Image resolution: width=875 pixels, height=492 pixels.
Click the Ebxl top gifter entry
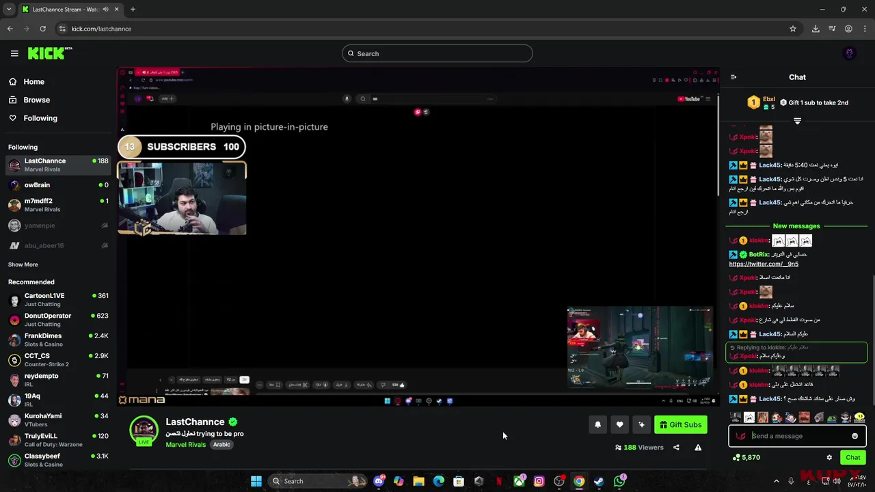click(761, 102)
